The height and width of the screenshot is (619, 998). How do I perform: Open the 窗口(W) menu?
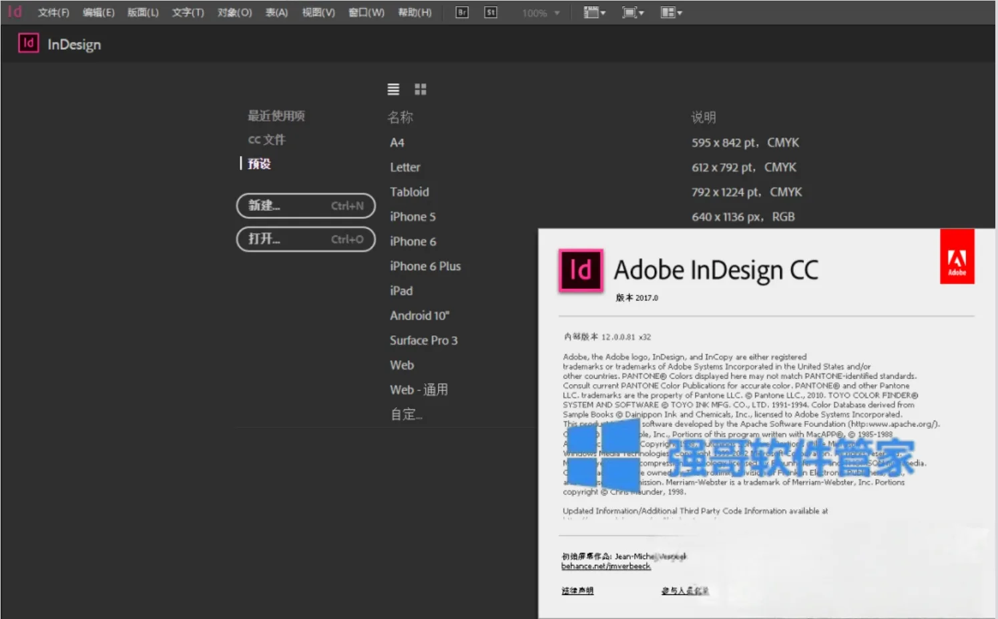[x=366, y=13]
